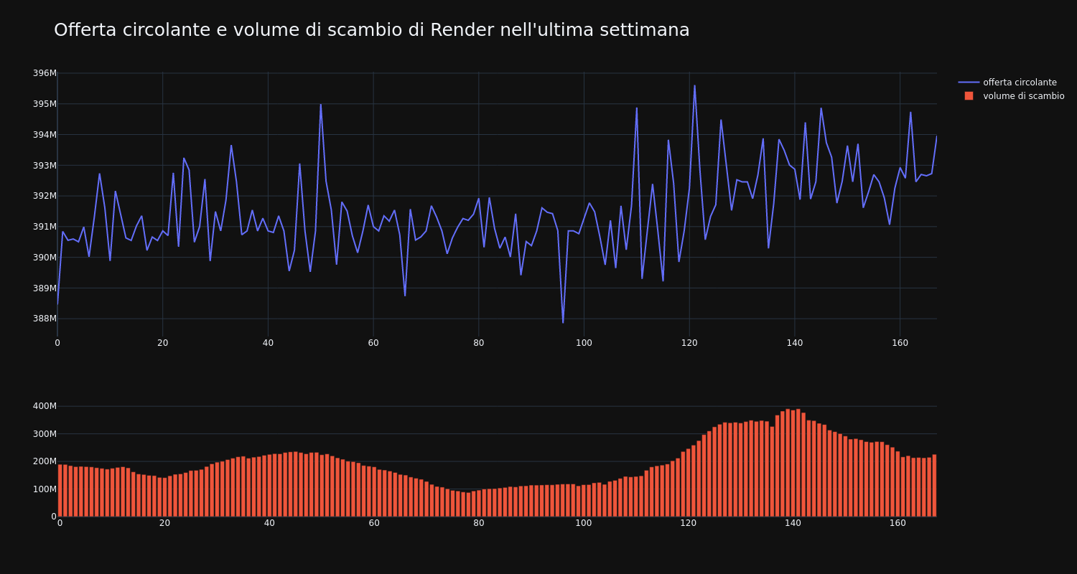Click the 389M y-axis label
This screenshot has height=574, width=1077.
coord(45,288)
